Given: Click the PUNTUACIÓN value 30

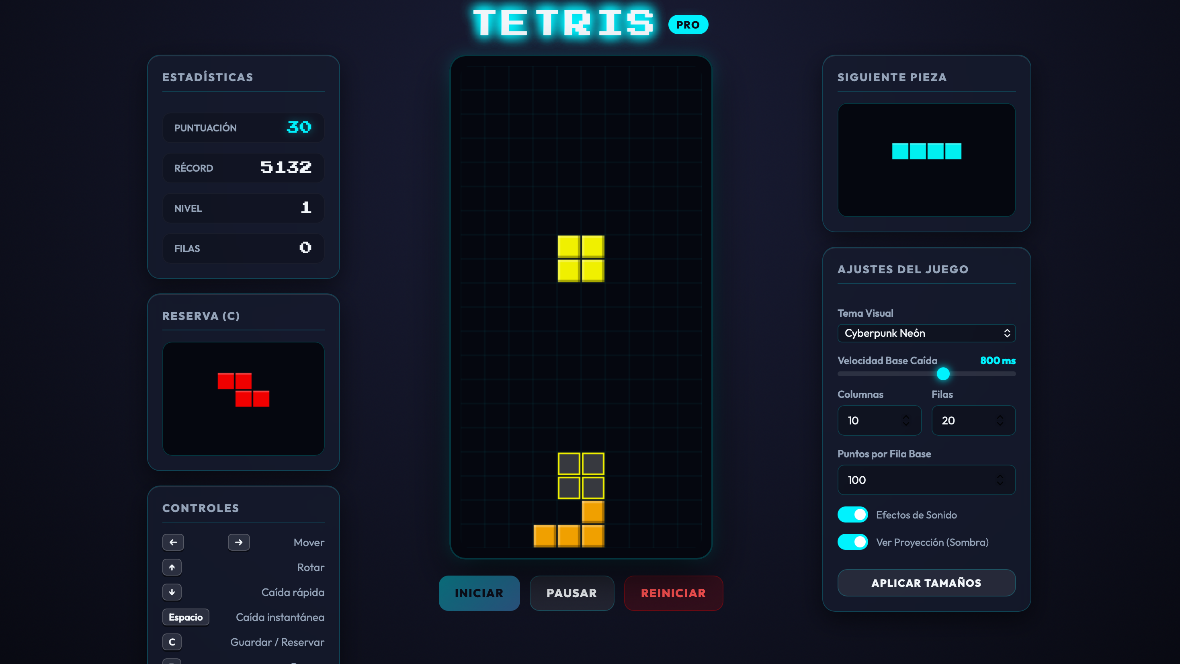Looking at the screenshot, I should tap(299, 127).
